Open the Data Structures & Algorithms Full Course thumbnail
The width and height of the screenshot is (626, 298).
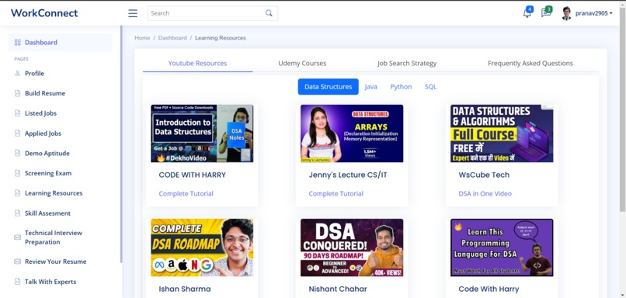click(502, 133)
